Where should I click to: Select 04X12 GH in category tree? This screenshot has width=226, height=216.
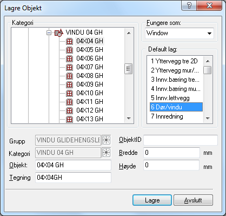click(90, 110)
